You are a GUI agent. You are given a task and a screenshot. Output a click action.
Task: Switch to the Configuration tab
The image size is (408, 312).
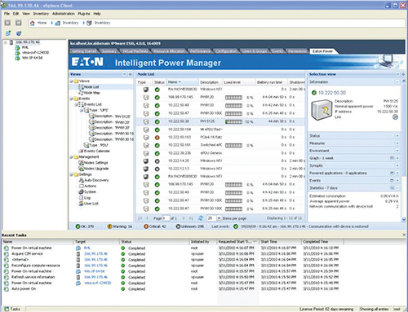pyautogui.click(x=226, y=51)
